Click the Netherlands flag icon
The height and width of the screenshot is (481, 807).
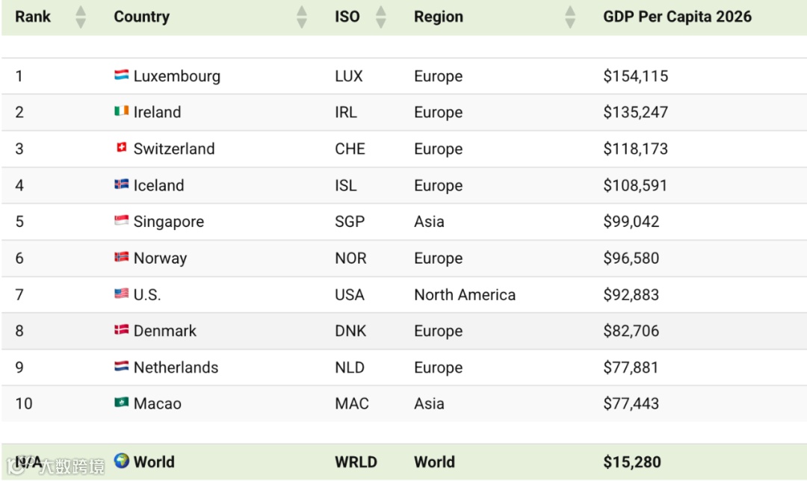[121, 366]
